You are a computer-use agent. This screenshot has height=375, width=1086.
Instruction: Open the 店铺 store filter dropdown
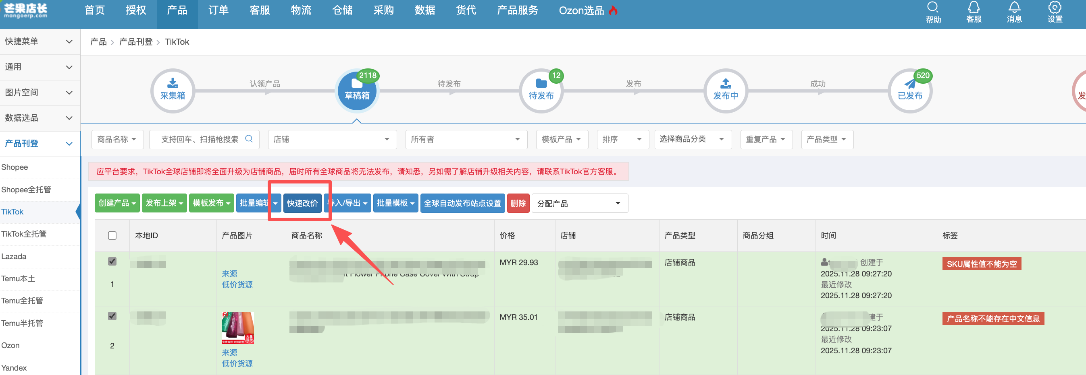[332, 139]
